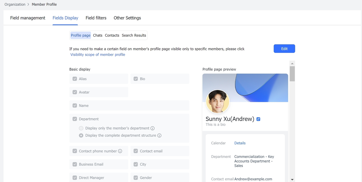
Task: Open Calendar Details link in preview
Action: point(240,143)
